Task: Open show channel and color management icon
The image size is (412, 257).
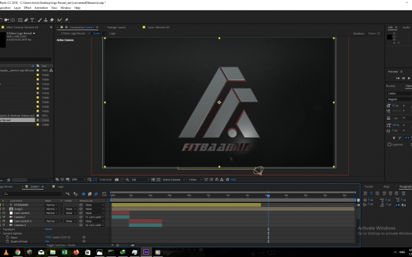Action: click(127, 180)
